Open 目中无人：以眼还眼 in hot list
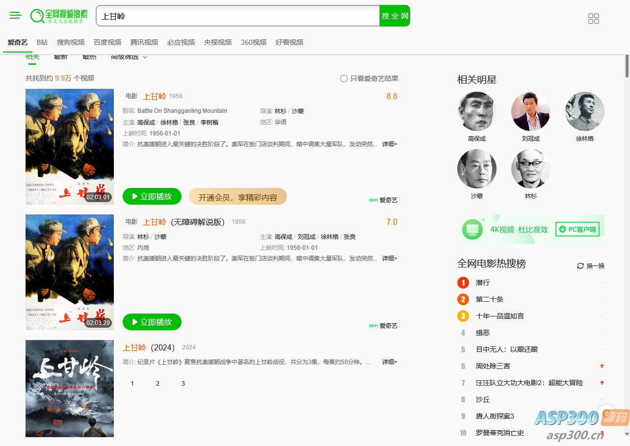 pyautogui.click(x=507, y=349)
